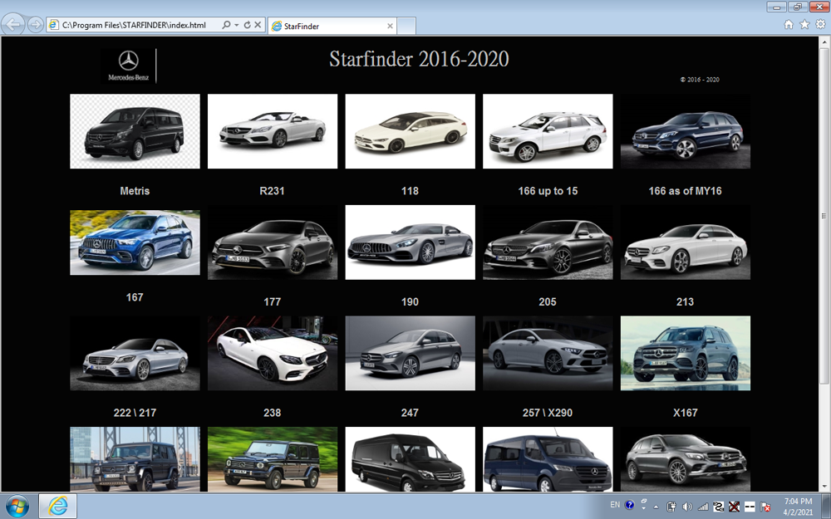Close the StarFinder tab
Screen dimensions: 831x519
390,26
